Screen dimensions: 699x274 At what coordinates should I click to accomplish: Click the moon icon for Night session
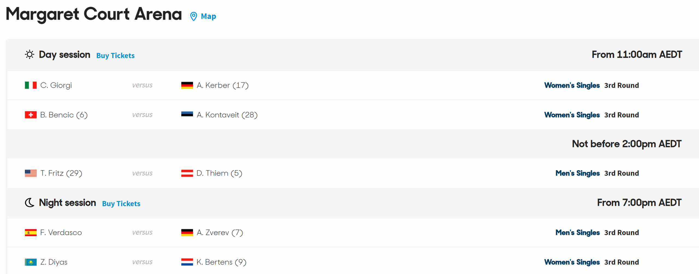[29, 203]
